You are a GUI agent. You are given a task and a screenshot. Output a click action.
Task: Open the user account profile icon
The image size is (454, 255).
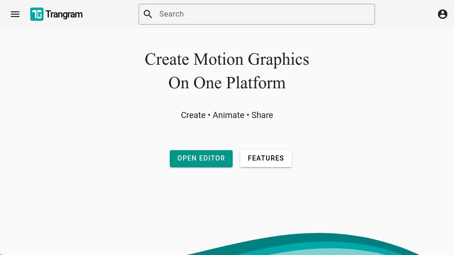click(443, 14)
